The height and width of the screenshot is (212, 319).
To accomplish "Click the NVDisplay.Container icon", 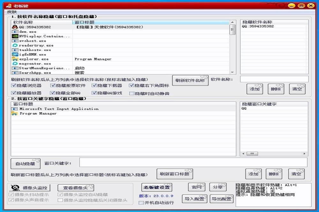I will coord(15,36).
